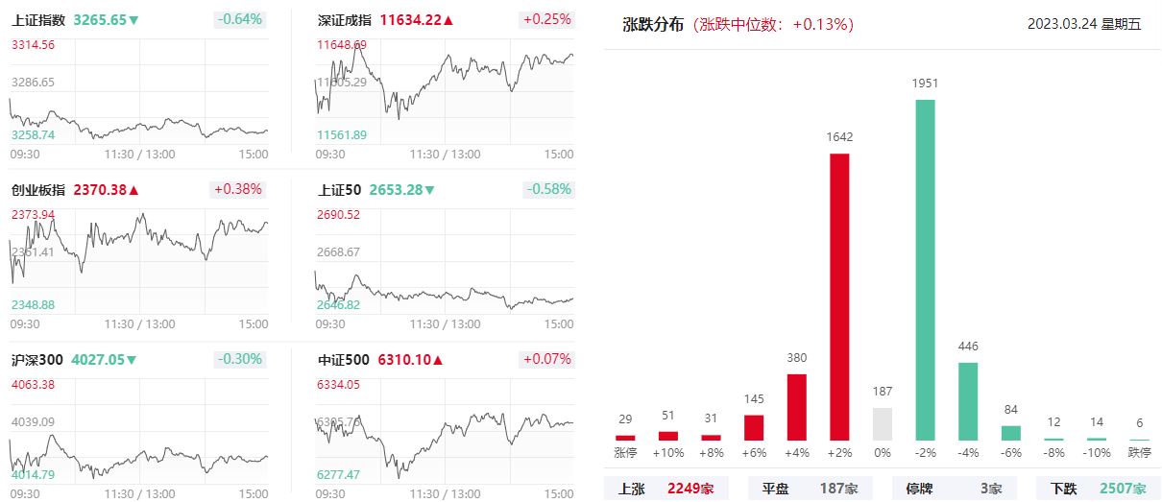Select the 平盘 187家 summary tab

811,489
